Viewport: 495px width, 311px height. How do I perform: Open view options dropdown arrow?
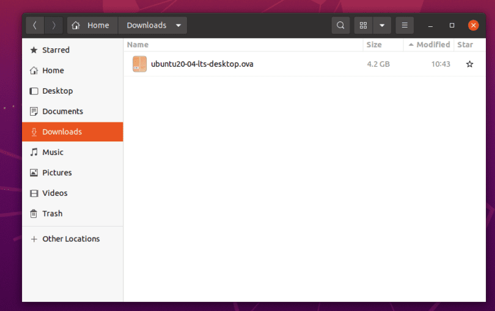point(382,25)
